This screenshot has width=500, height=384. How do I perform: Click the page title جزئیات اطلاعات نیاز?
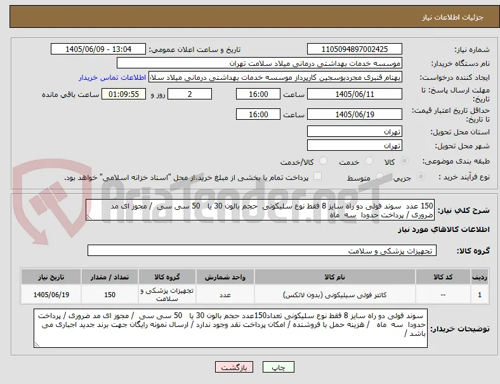click(452, 17)
